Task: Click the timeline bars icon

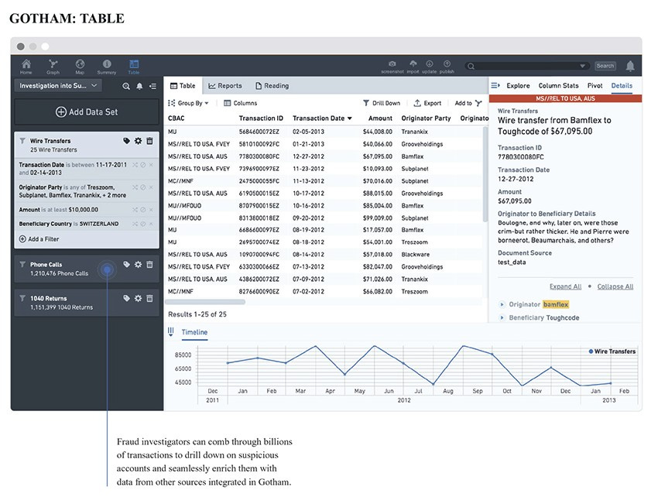Action: click(x=170, y=331)
